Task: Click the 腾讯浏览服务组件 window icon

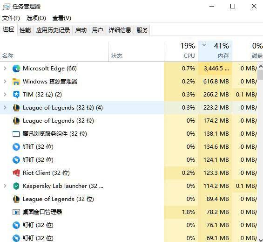Action: tap(16, 134)
